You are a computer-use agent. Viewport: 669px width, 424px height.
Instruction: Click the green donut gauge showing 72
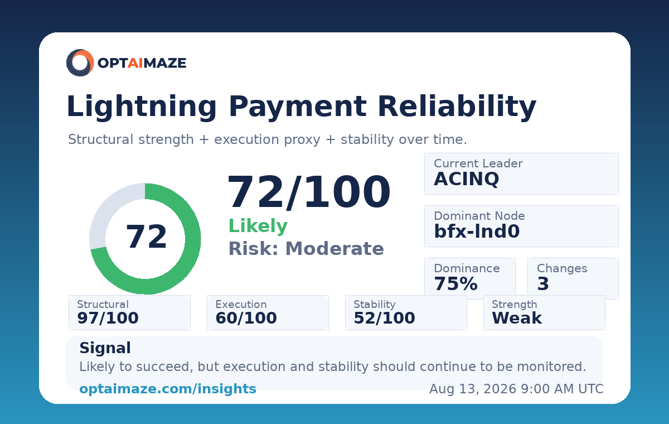(x=145, y=239)
